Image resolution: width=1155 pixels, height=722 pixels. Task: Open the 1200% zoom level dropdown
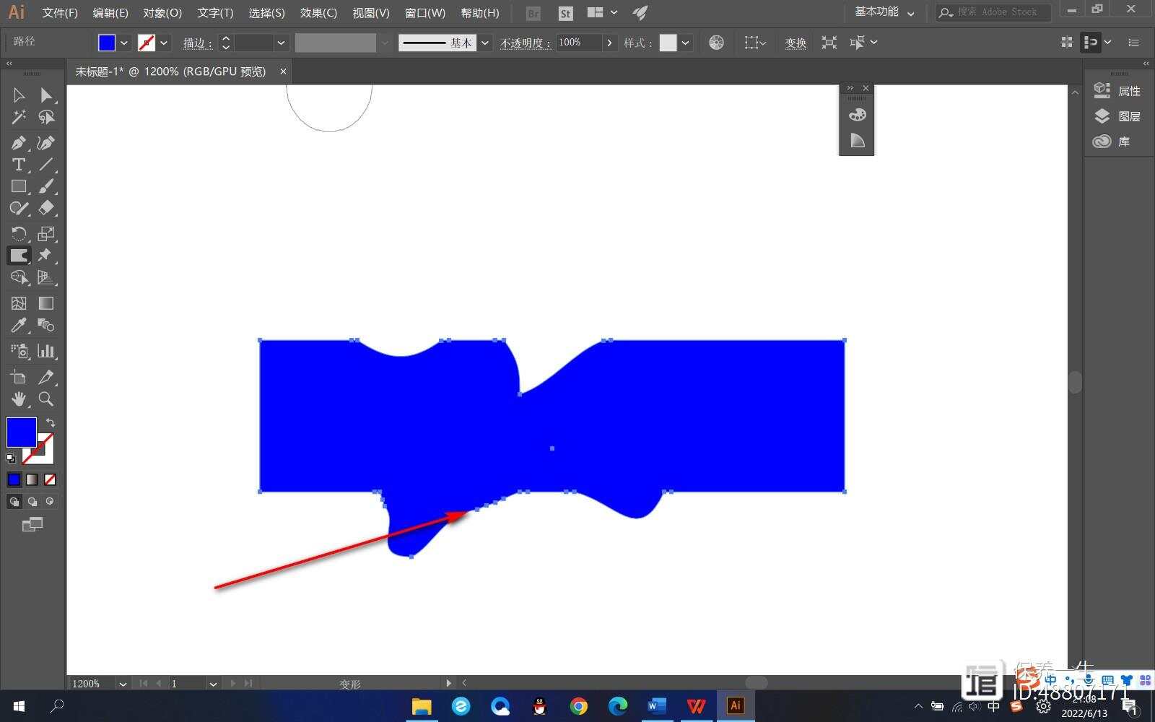pos(123,684)
